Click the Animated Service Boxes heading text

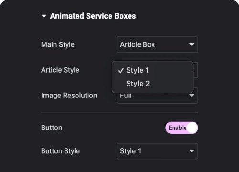pos(93,16)
